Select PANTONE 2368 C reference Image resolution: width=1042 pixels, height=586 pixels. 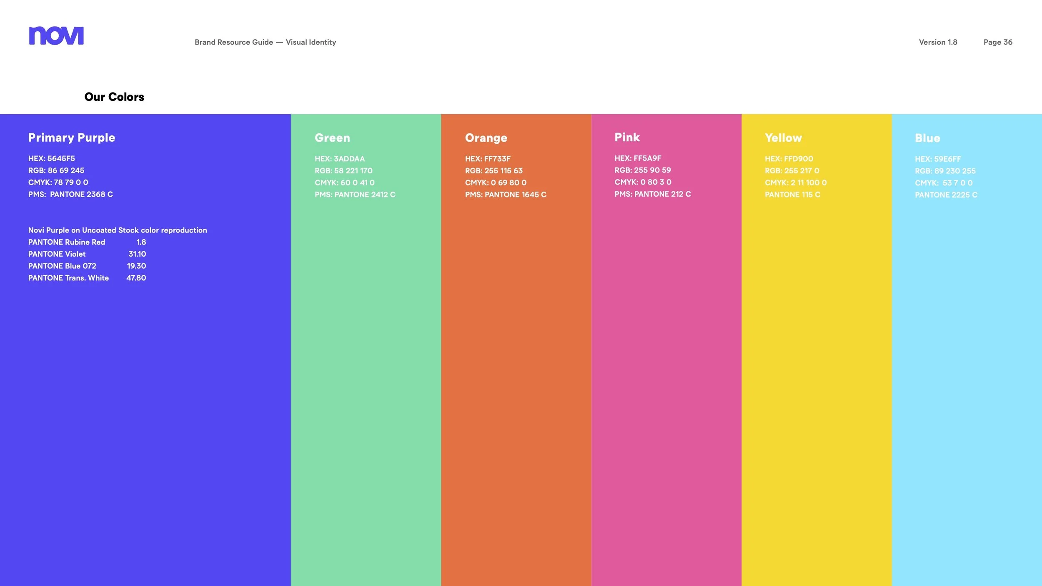(70, 194)
